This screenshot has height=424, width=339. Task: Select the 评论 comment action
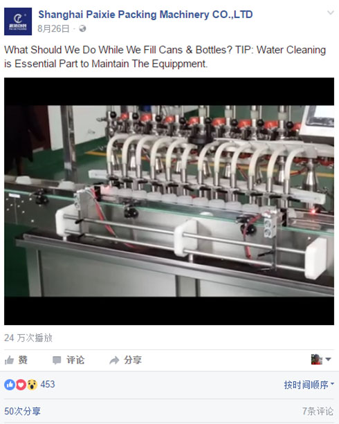click(x=68, y=360)
